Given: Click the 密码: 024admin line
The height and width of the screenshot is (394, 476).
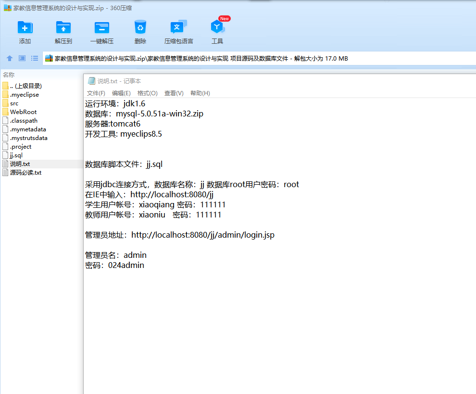Looking at the screenshot, I should point(114,265).
